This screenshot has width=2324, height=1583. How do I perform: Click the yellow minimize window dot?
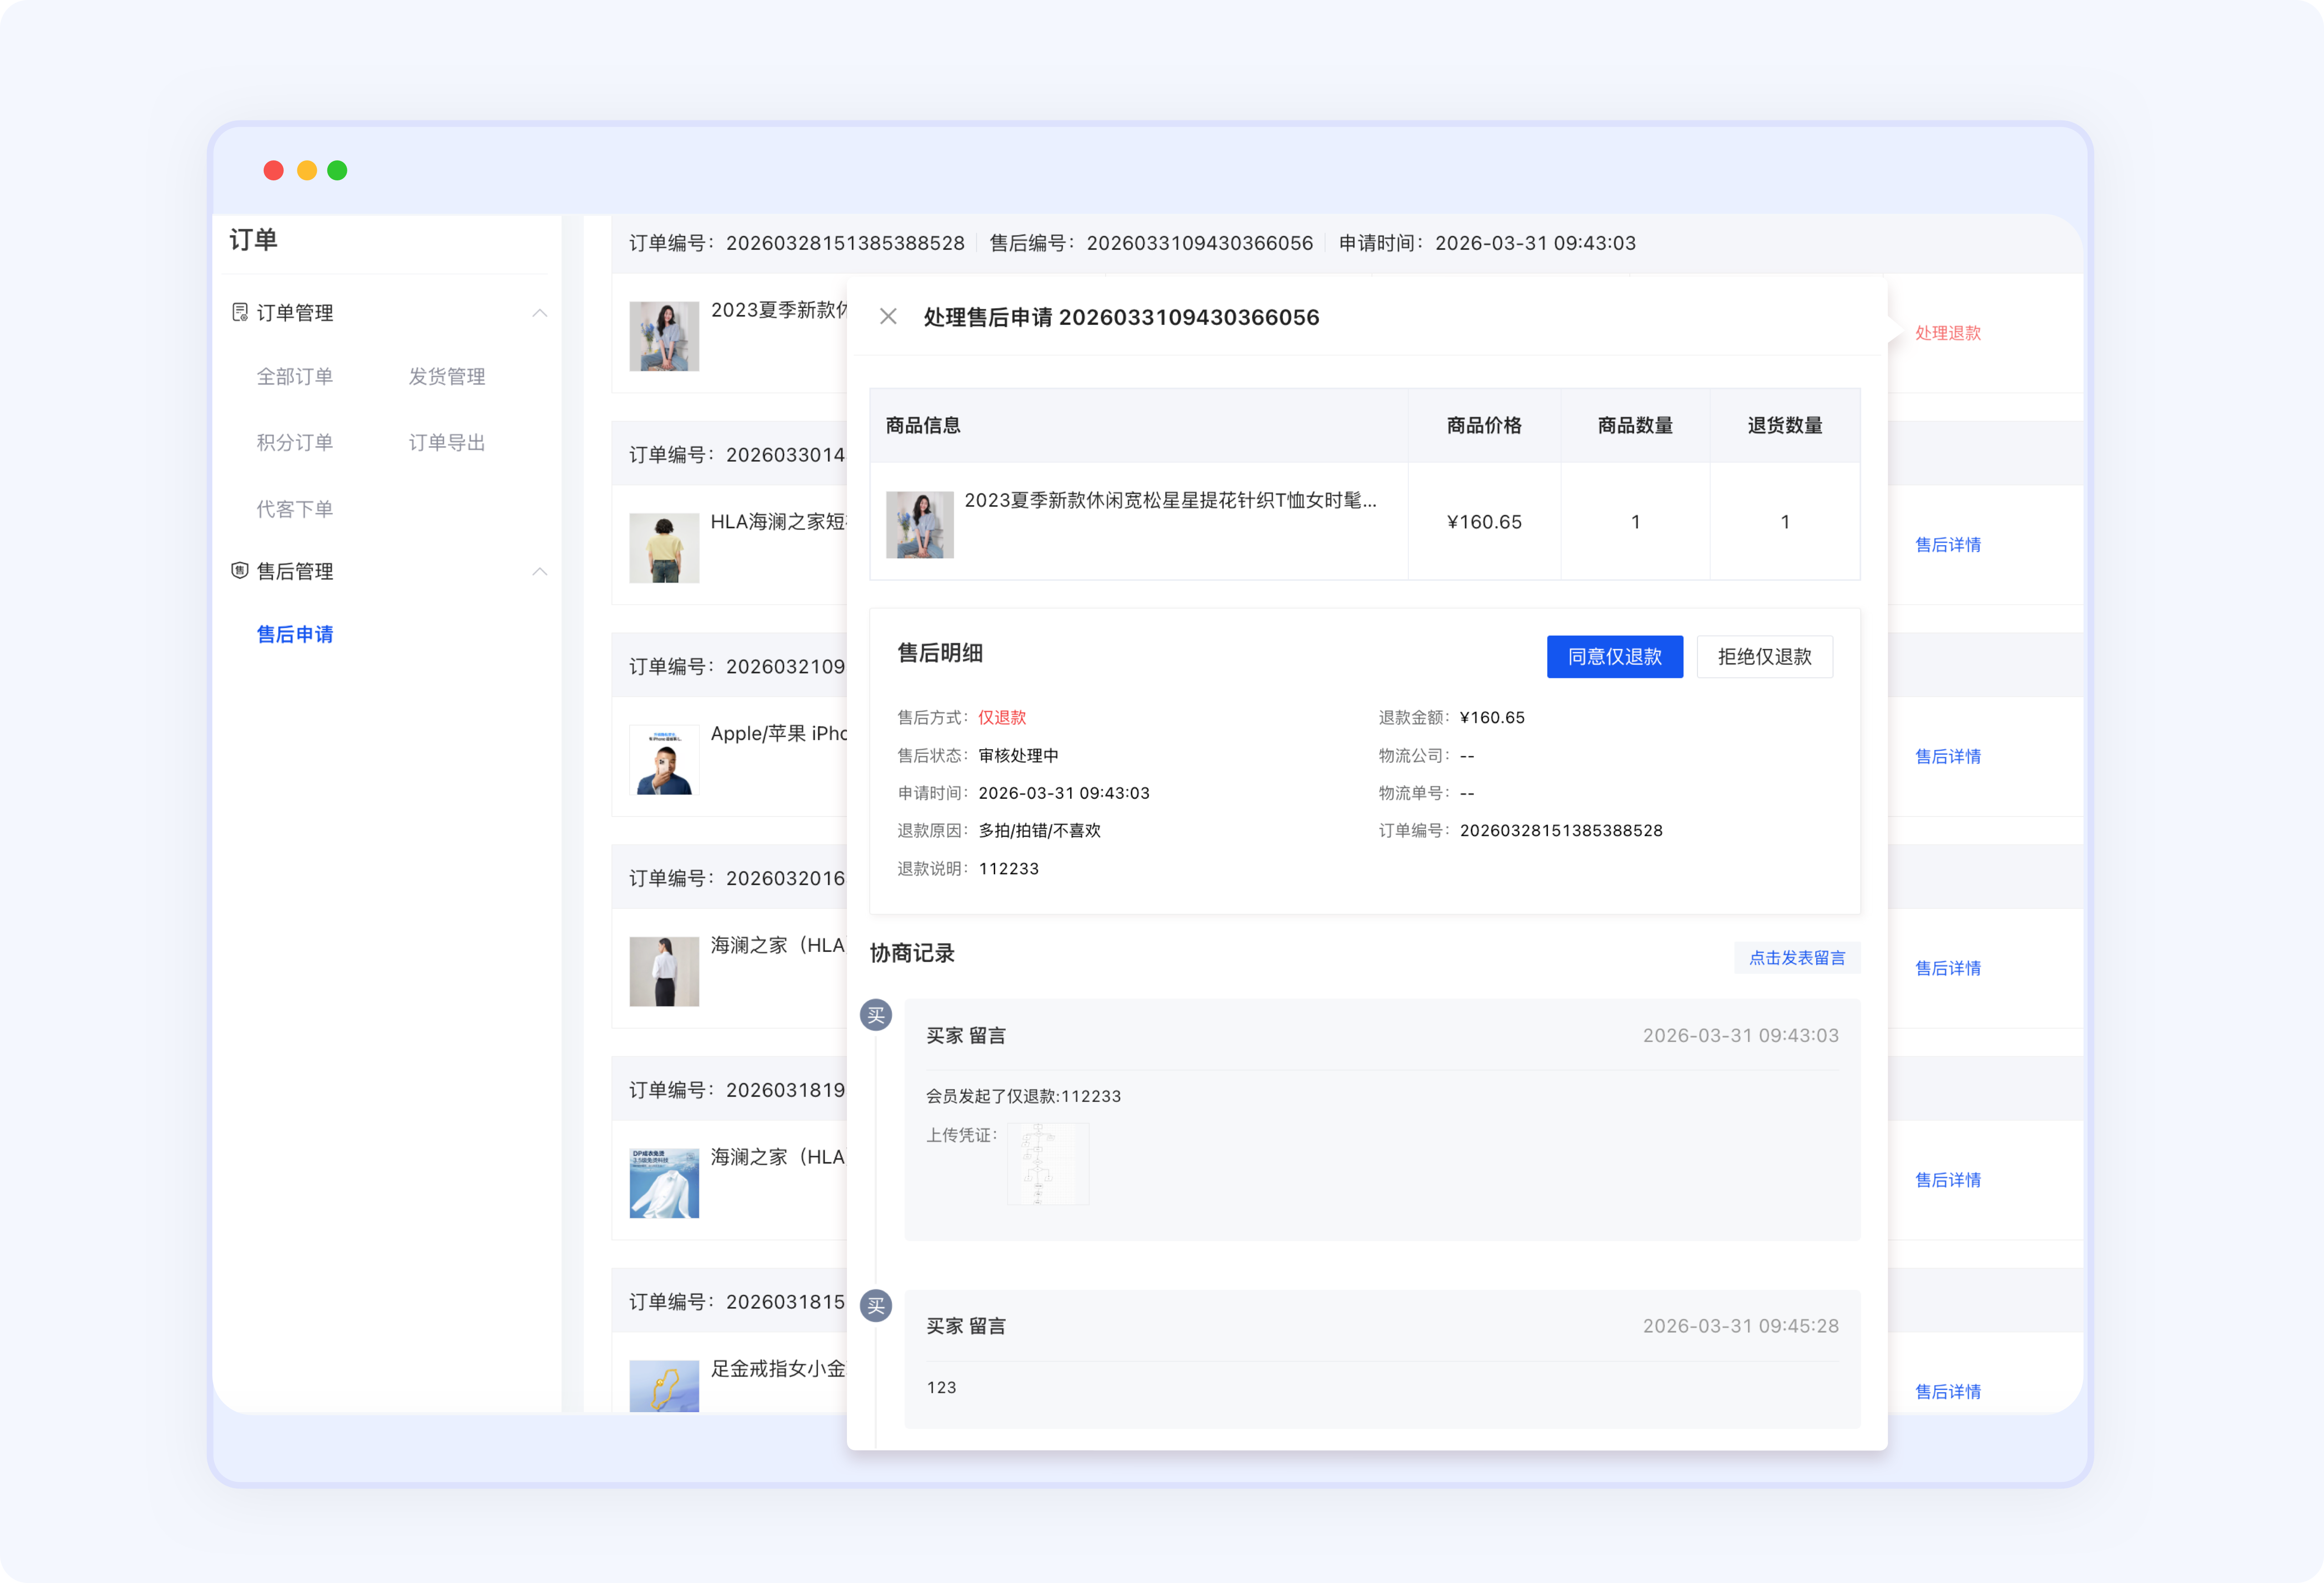click(x=307, y=171)
